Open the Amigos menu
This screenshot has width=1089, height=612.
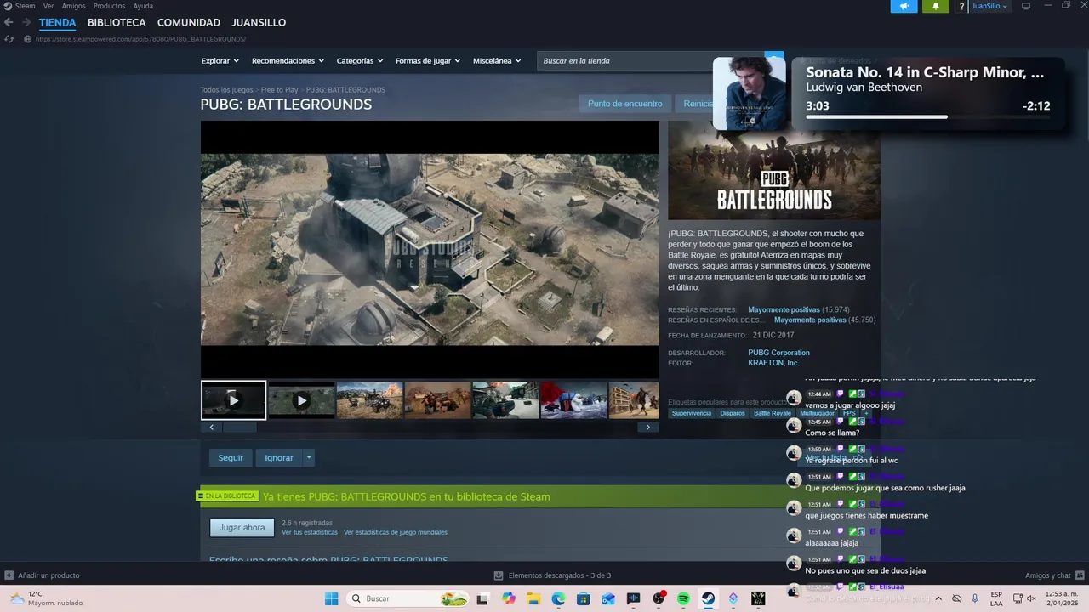point(73,6)
